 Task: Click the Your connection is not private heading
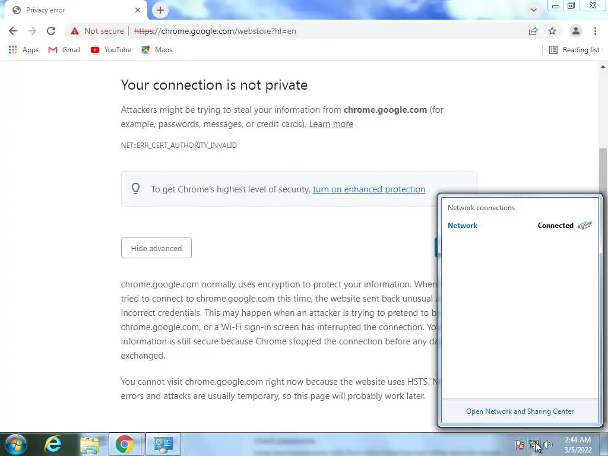click(x=214, y=85)
